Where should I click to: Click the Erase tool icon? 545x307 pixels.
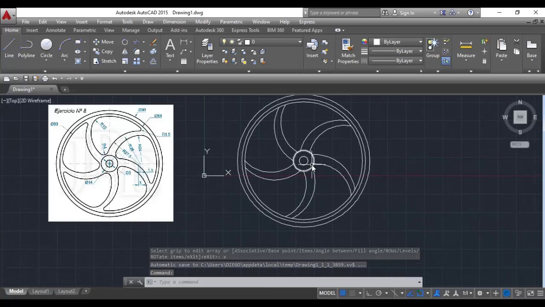[x=153, y=42]
